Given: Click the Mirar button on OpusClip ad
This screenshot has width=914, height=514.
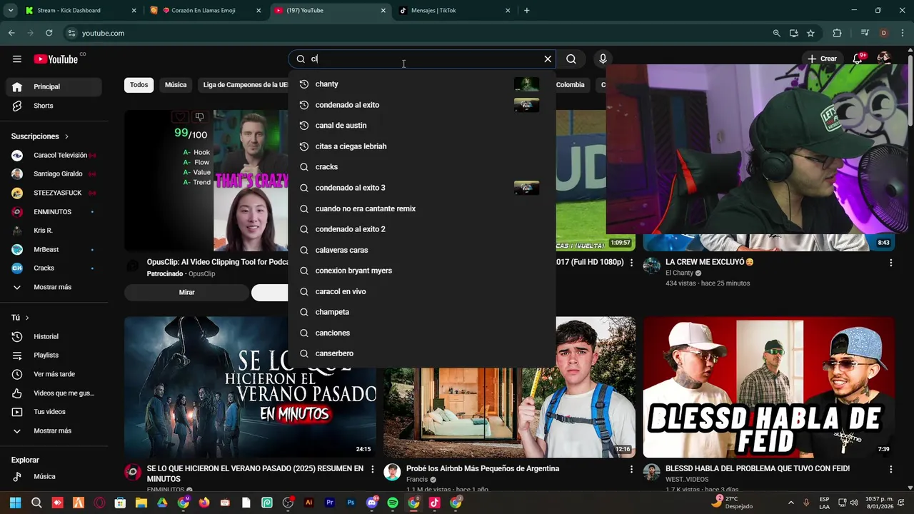Looking at the screenshot, I should point(186,292).
